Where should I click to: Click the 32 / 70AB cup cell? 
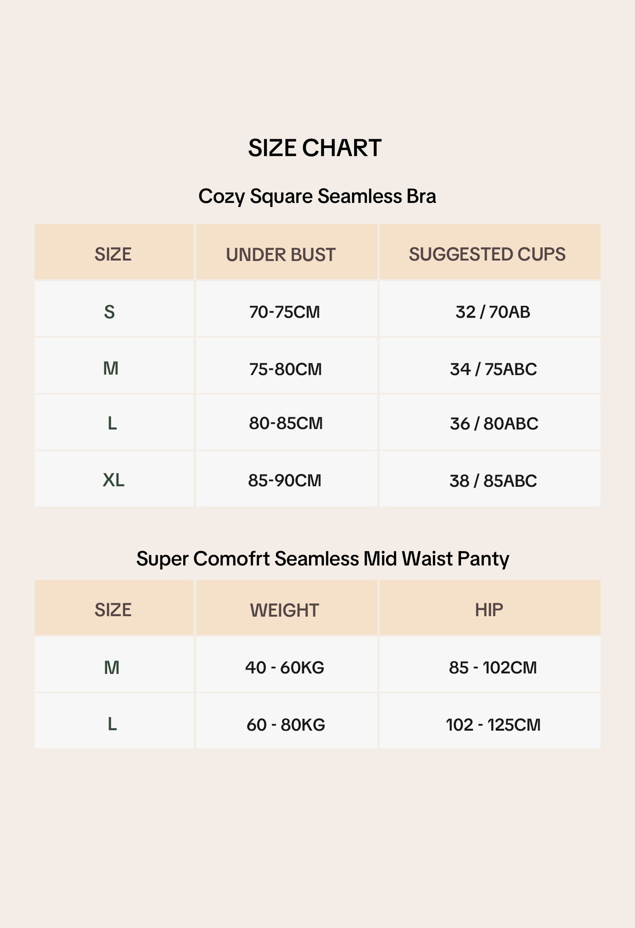coord(493,312)
